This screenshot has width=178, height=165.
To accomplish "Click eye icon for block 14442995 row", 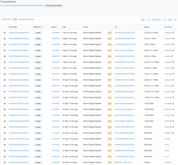I will pyautogui.click(x=5, y=162).
